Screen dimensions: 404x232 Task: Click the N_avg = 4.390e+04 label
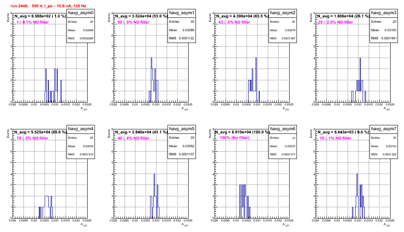point(242,16)
